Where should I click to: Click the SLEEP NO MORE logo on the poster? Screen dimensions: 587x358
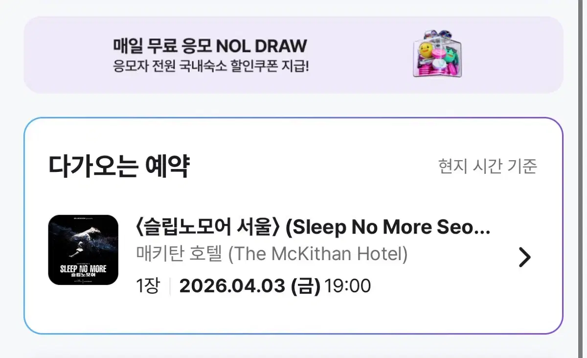point(83,268)
